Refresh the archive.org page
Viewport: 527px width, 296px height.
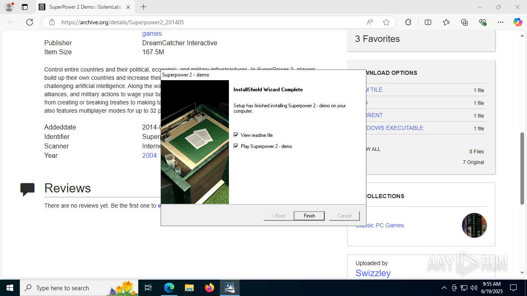coord(30,22)
